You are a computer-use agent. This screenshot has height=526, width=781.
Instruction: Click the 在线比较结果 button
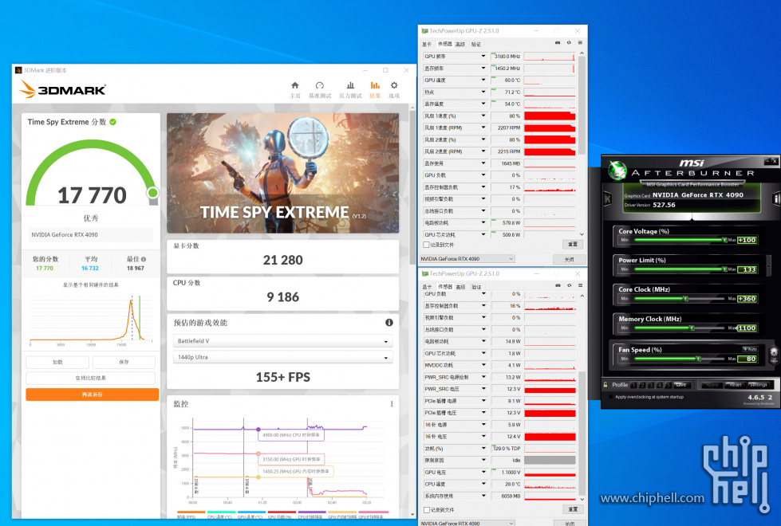click(90, 379)
